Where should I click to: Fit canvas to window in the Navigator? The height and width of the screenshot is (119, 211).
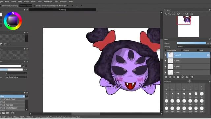pyautogui.click(x=174, y=14)
